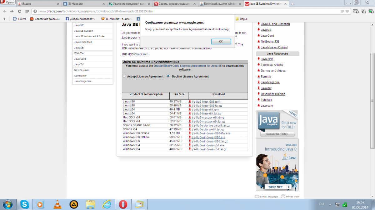
Task: Open the Почта bookmark
Action: (x=19, y=19)
